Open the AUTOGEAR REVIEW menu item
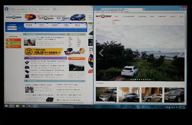192x125 pixels. coord(128,16)
